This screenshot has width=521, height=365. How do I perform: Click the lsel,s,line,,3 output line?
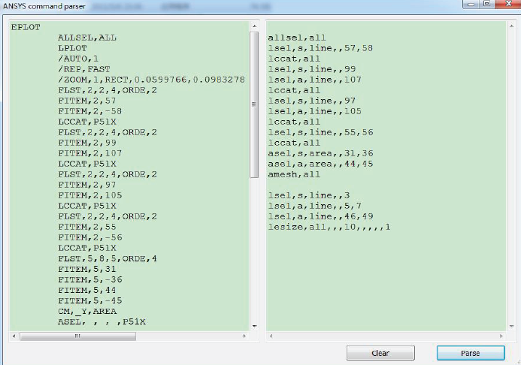click(309, 195)
